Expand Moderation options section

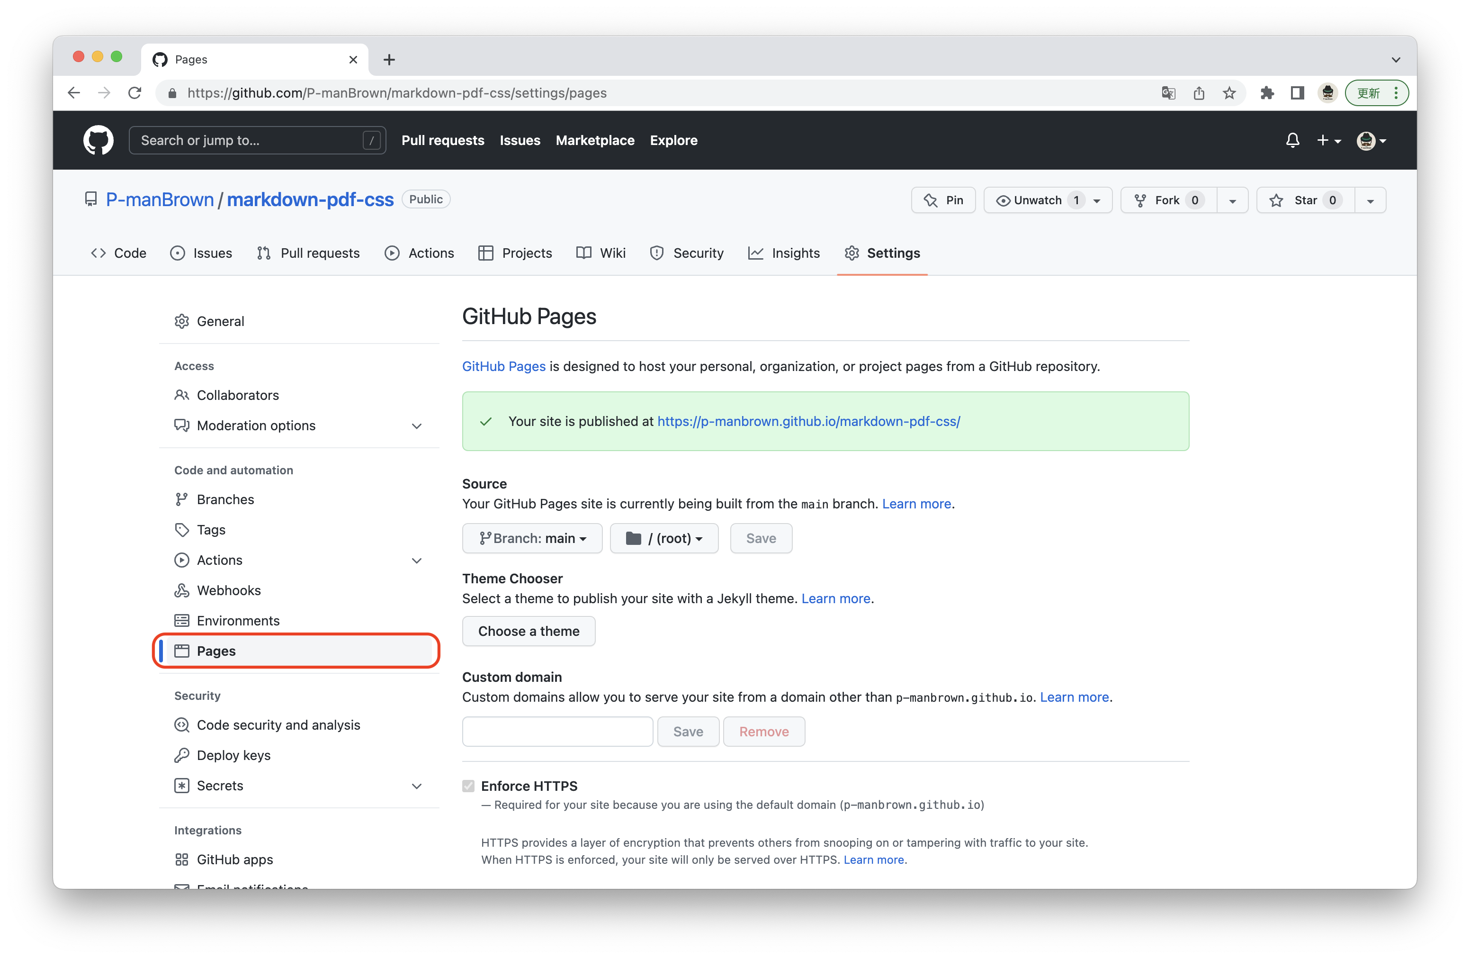tap(417, 426)
